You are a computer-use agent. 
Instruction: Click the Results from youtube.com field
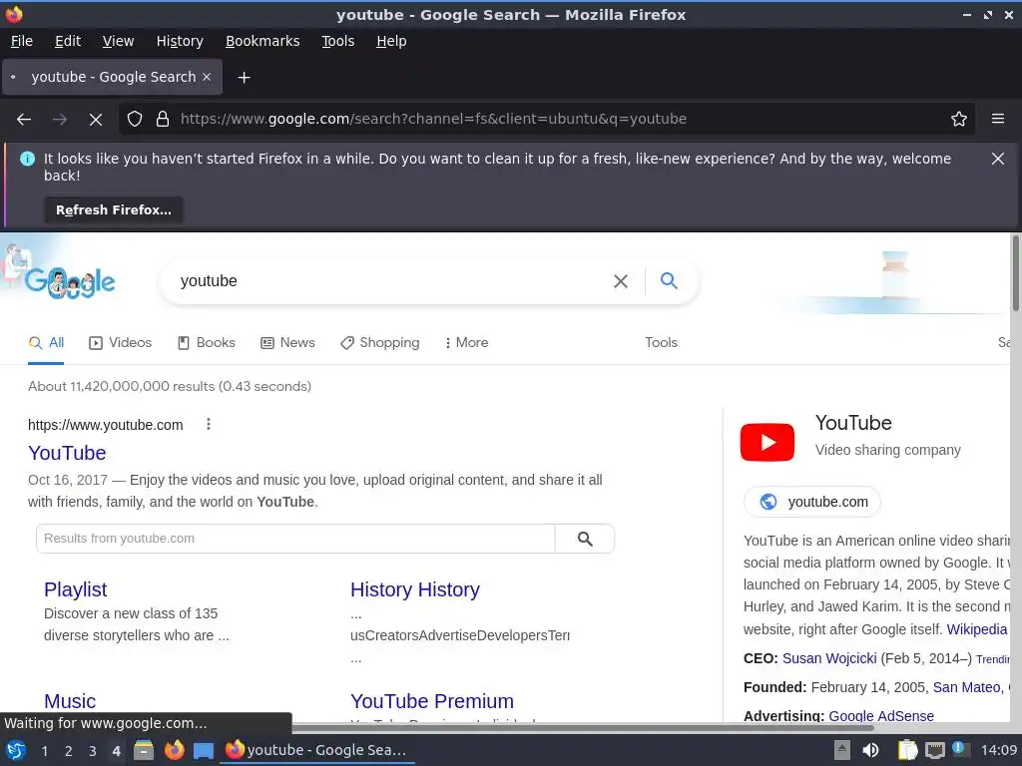(x=295, y=539)
